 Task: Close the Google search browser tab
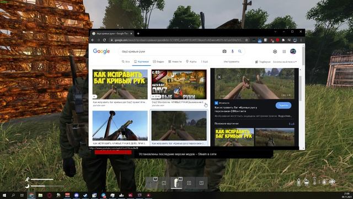[131, 33]
